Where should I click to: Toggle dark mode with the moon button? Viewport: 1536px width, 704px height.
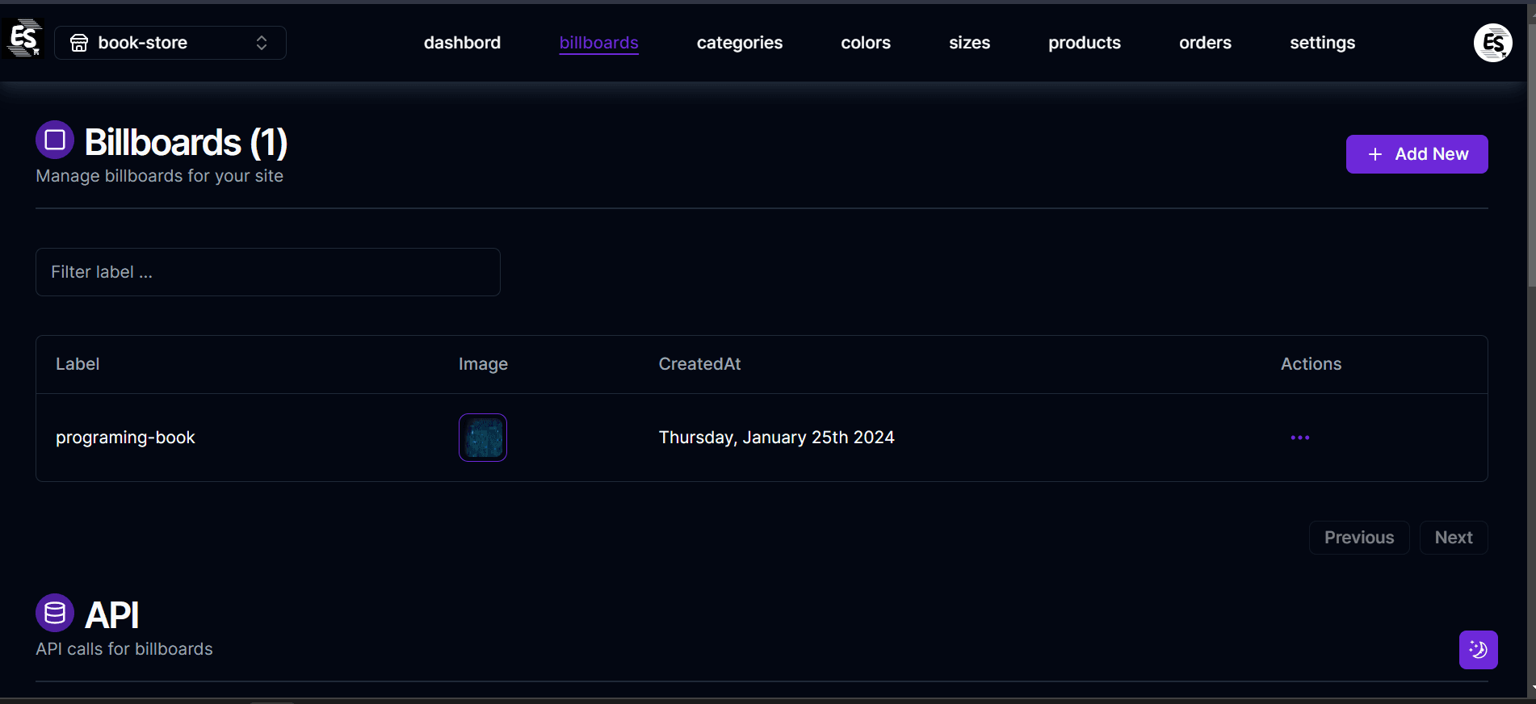pos(1478,650)
